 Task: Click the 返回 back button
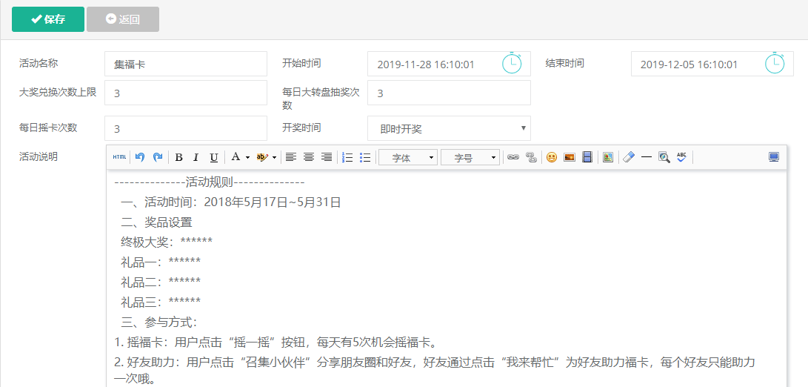[123, 19]
